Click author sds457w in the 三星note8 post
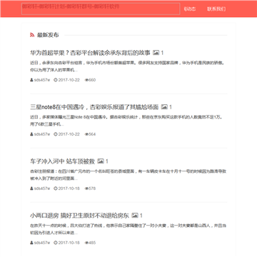 coord(42,134)
